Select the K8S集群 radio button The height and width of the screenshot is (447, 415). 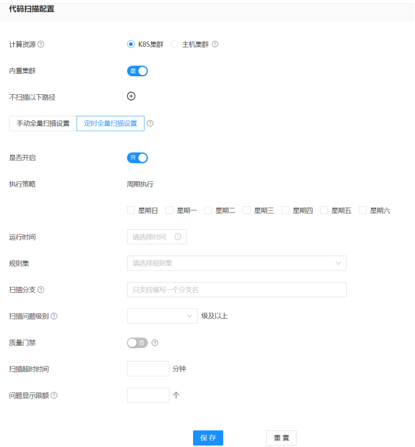131,44
